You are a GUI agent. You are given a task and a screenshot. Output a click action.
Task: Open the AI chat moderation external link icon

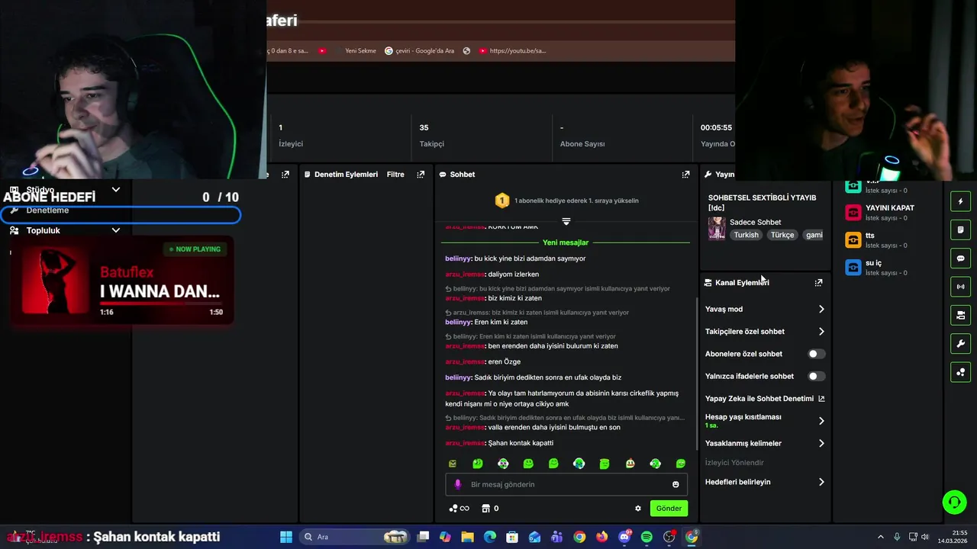[x=821, y=399]
